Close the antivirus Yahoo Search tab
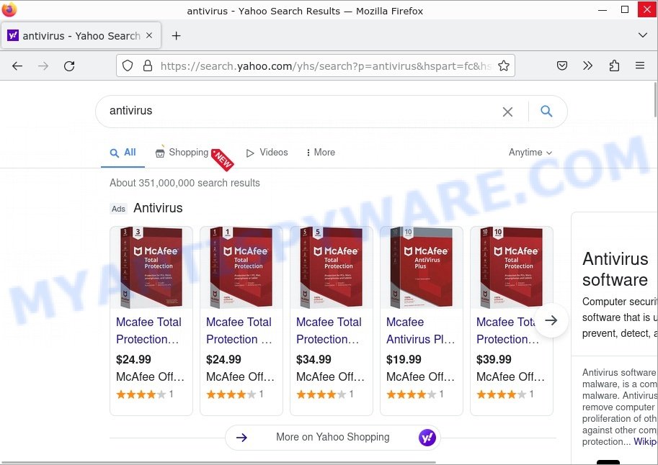 pyautogui.click(x=149, y=36)
